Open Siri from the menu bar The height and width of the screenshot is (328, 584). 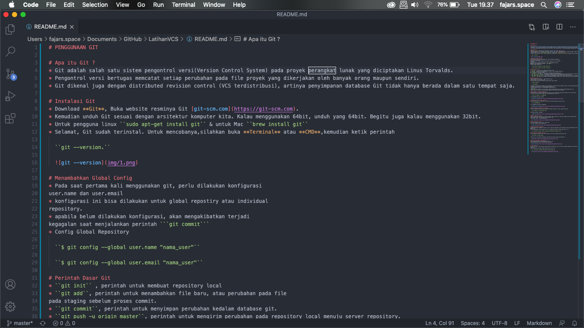click(558, 5)
